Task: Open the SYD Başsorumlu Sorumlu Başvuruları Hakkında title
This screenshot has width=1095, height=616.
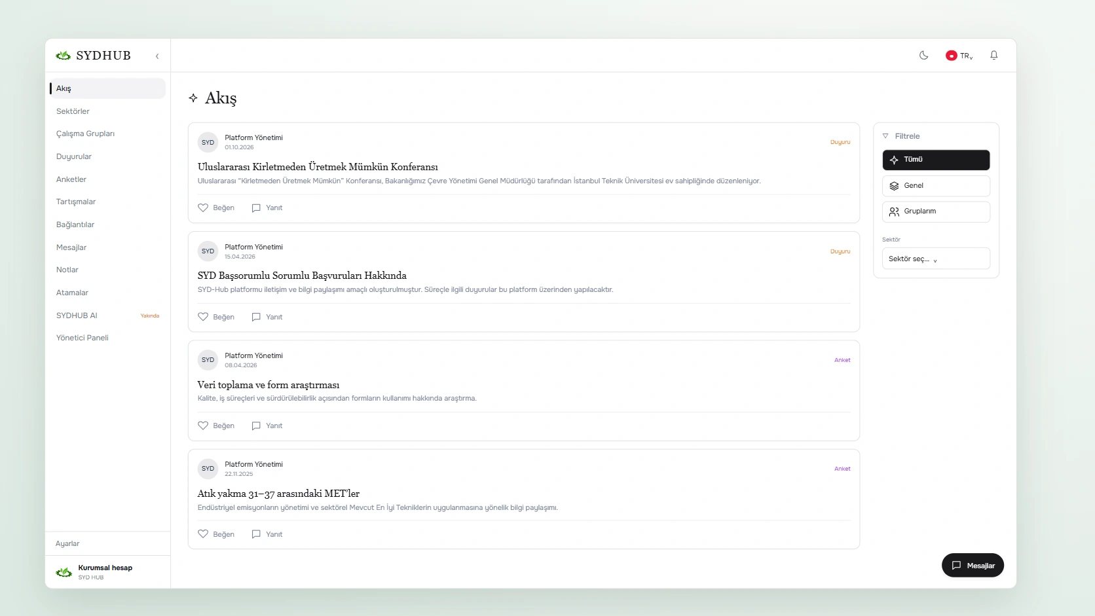Action: click(x=302, y=276)
